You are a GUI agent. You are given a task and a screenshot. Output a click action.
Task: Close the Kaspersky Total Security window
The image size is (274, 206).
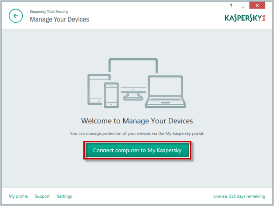[257, 5]
